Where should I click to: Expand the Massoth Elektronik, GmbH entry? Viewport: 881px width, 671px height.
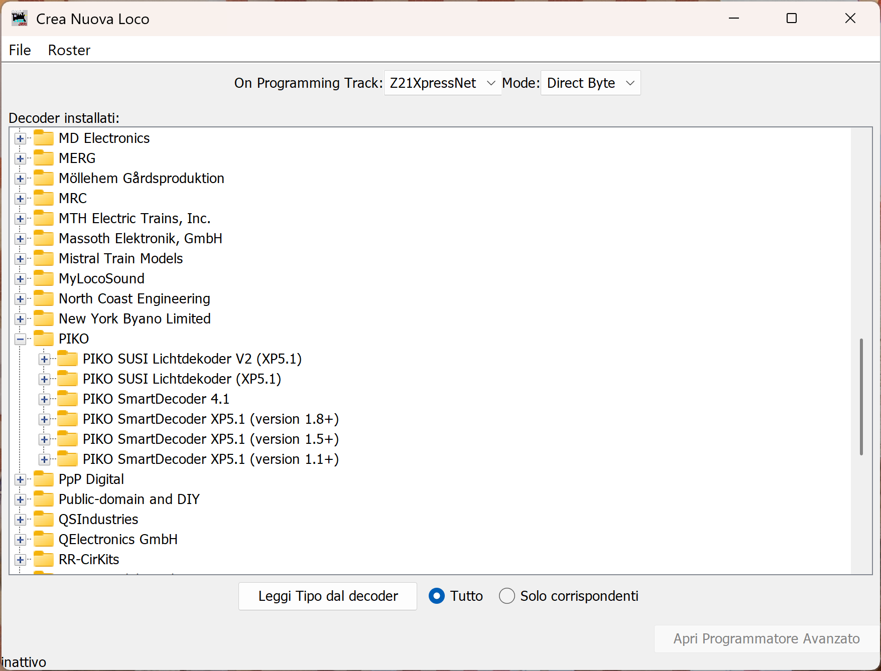tap(20, 238)
